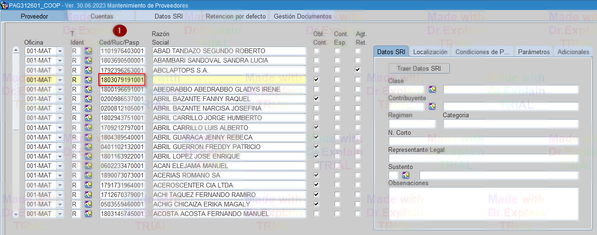Uncheck Agt. Ret. checkbox for ABCLAPTOPS S.A.
Screen dimensions: 597x235
click(x=358, y=70)
